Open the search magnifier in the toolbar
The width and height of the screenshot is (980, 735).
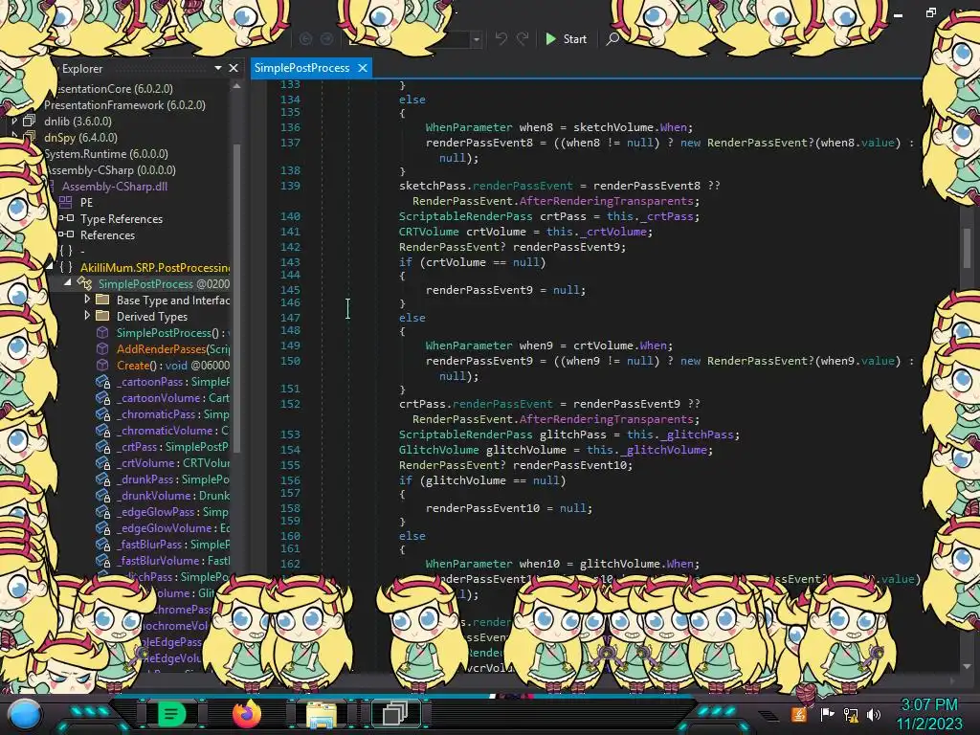612,38
